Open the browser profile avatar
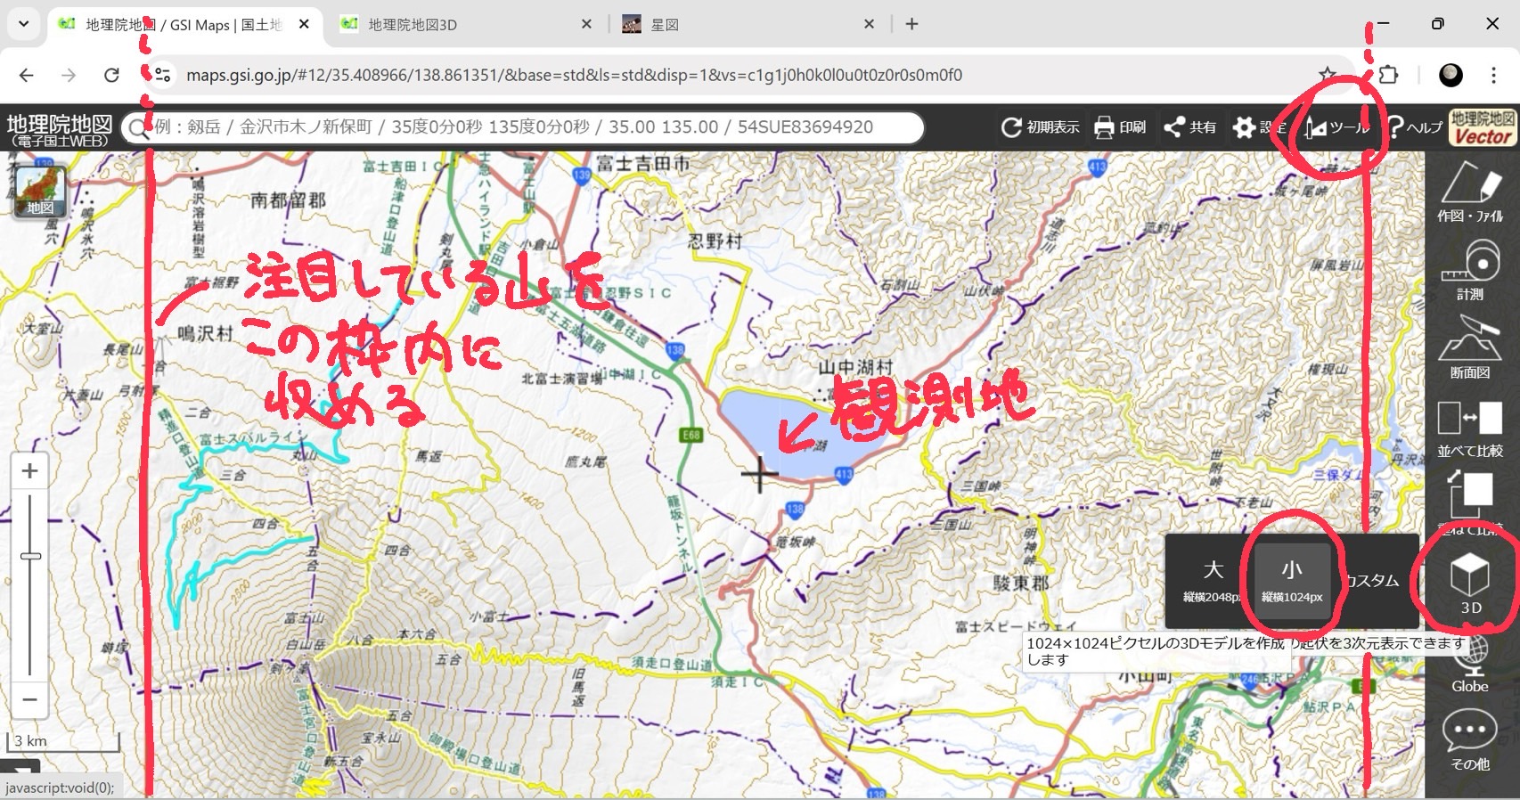This screenshot has height=800, width=1520. [x=1451, y=75]
